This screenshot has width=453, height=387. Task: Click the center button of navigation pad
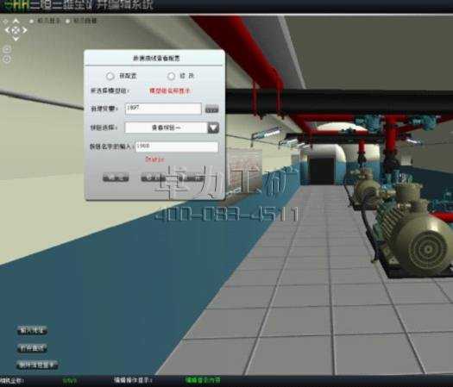pos(16,29)
